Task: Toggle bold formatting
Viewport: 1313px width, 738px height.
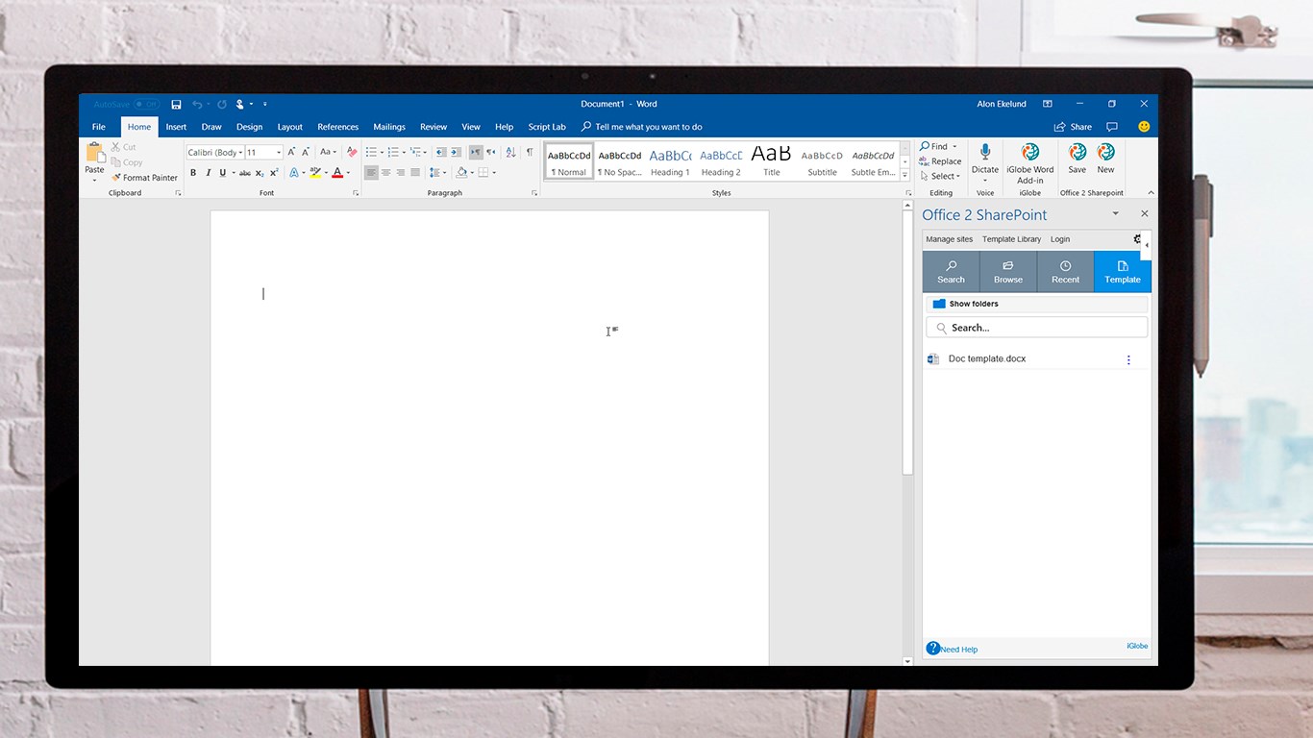Action: tap(193, 173)
